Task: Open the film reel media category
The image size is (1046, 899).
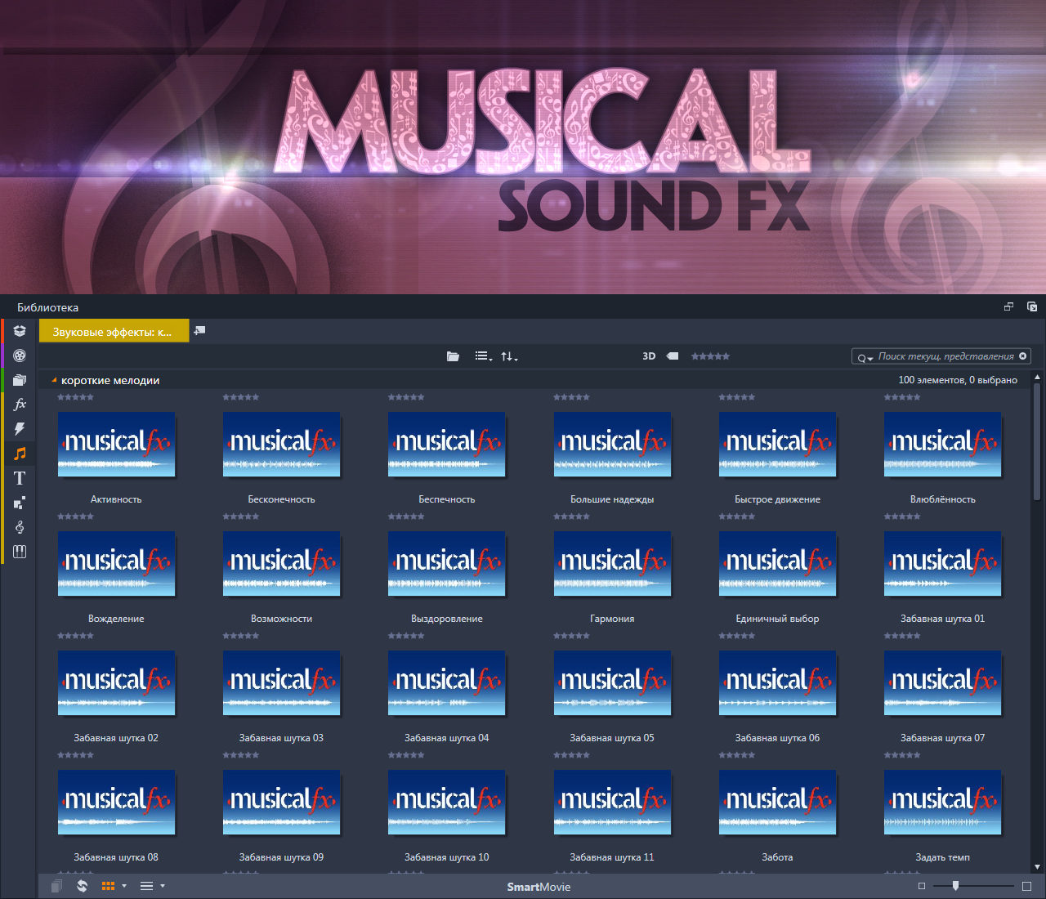Action: 20,356
